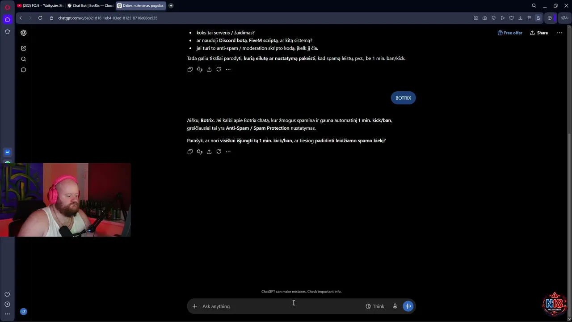Open the attachment plus menu in the composer
This screenshot has height=322, width=572.
click(x=194, y=306)
